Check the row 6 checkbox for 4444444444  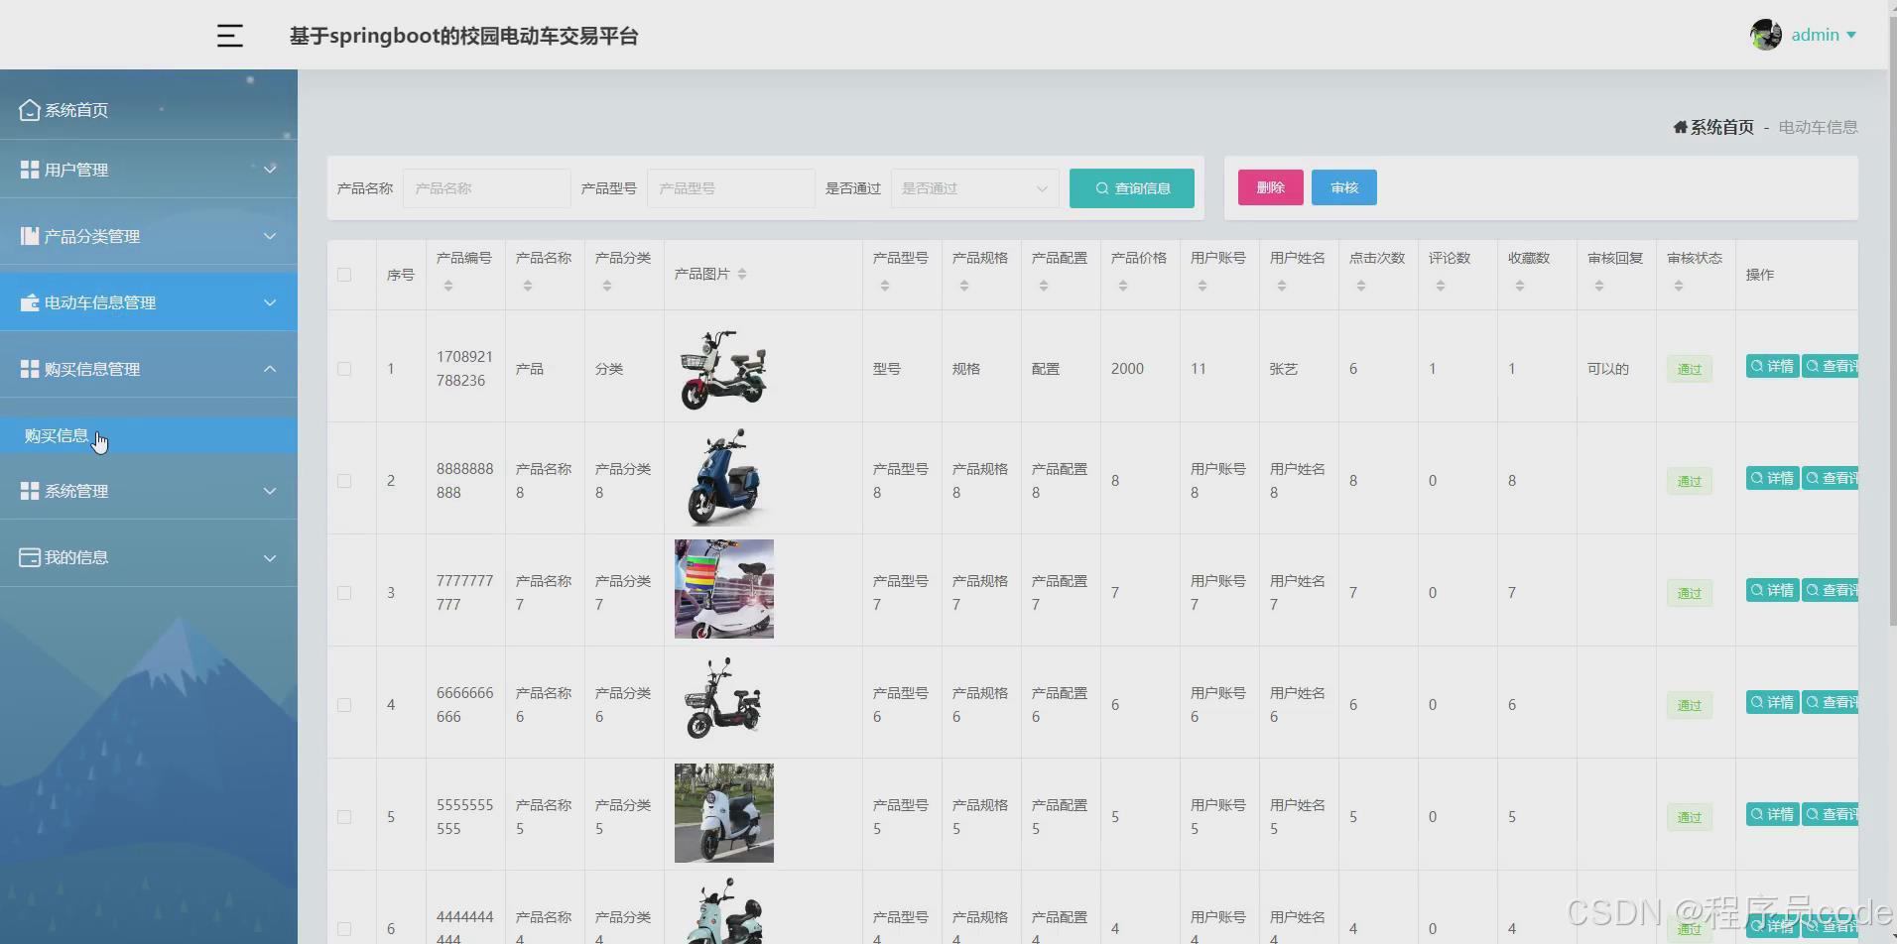[344, 929]
